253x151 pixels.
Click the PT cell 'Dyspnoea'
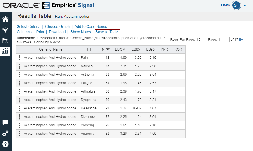[x=89, y=100]
